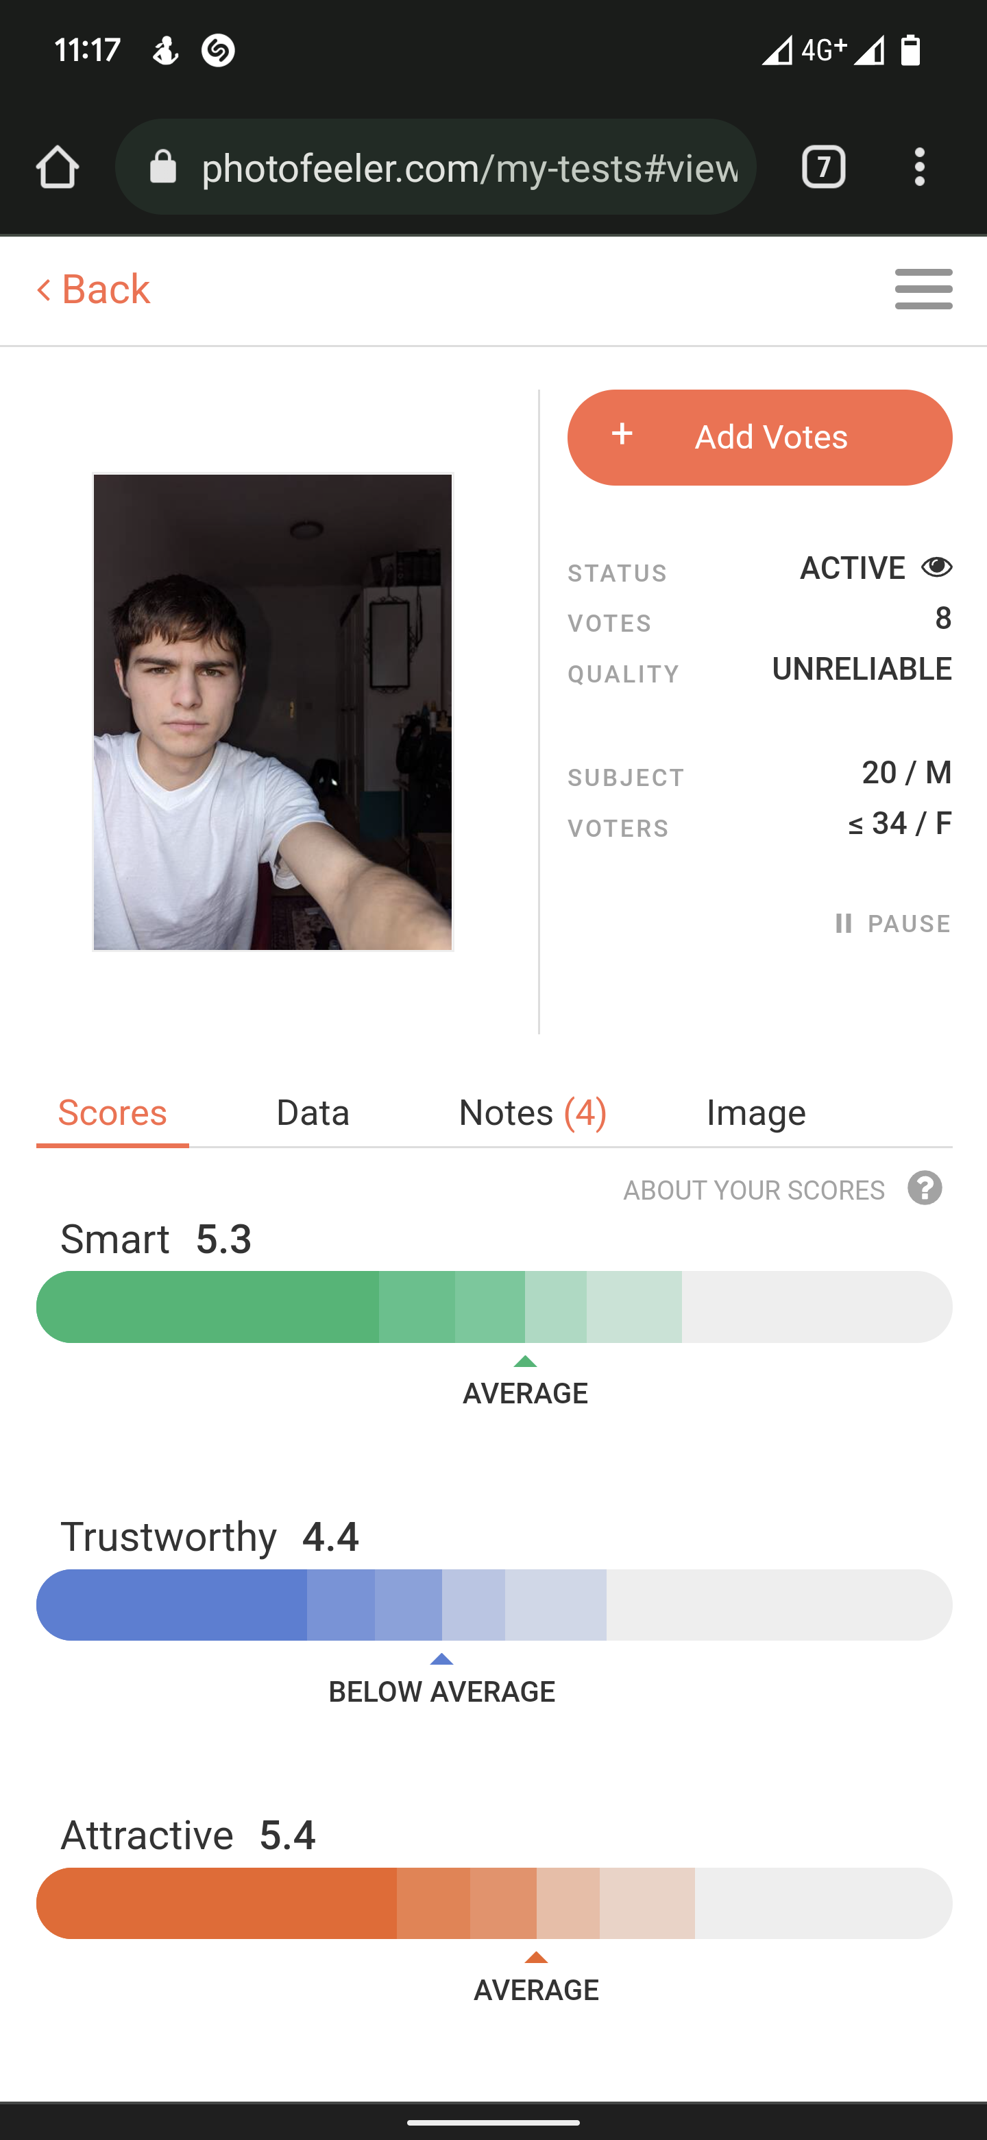Select the Image tab
Image resolution: width=987 pixels, height=2140 pixels.
pos(755,1113)
